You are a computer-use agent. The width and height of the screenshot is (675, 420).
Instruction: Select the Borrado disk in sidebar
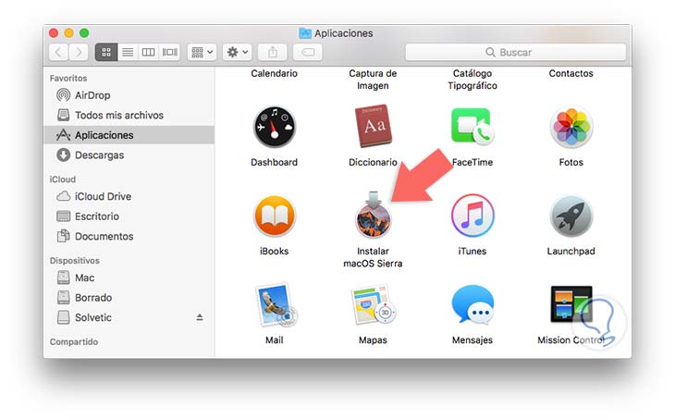pos(129,297)
